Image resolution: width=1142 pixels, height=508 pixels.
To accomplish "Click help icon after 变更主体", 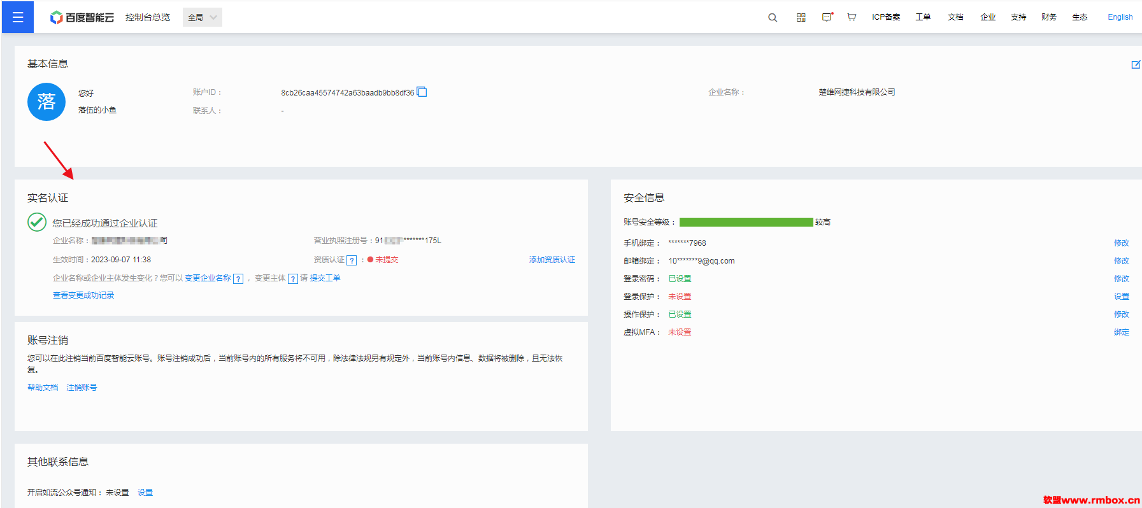I will [293, 279].
